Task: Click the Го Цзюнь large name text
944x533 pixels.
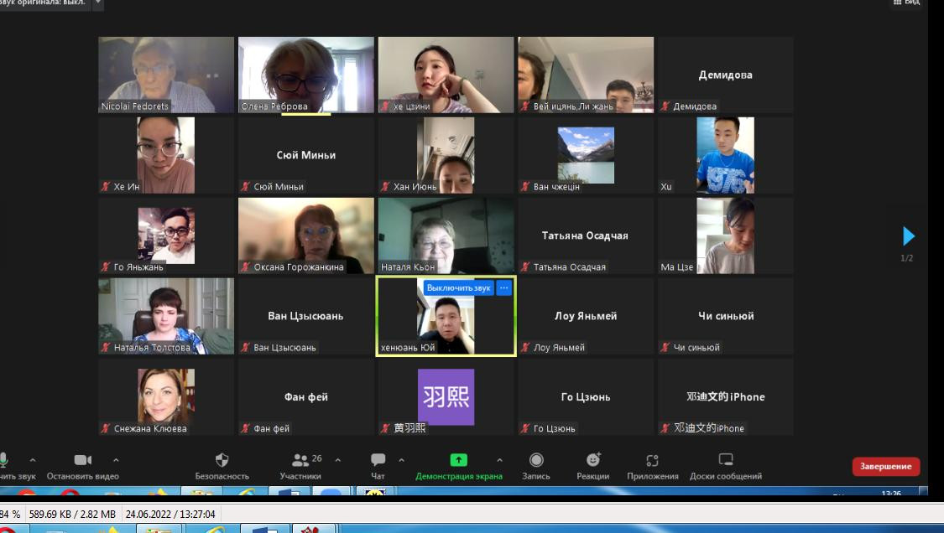Action: 586,397
